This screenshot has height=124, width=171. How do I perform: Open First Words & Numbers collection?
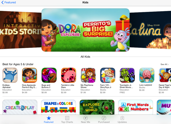point(136,107)
